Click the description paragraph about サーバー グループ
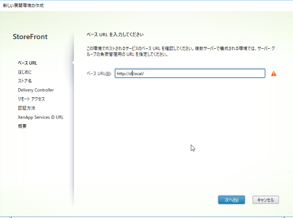The image size is (293, 218). coord(181,51)
